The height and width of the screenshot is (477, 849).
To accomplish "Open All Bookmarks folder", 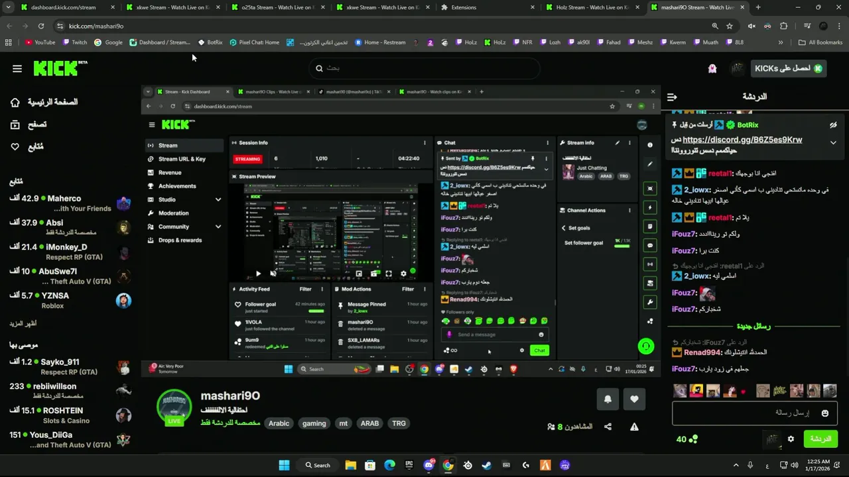I will pyautogui.click(x=820, y=42).
